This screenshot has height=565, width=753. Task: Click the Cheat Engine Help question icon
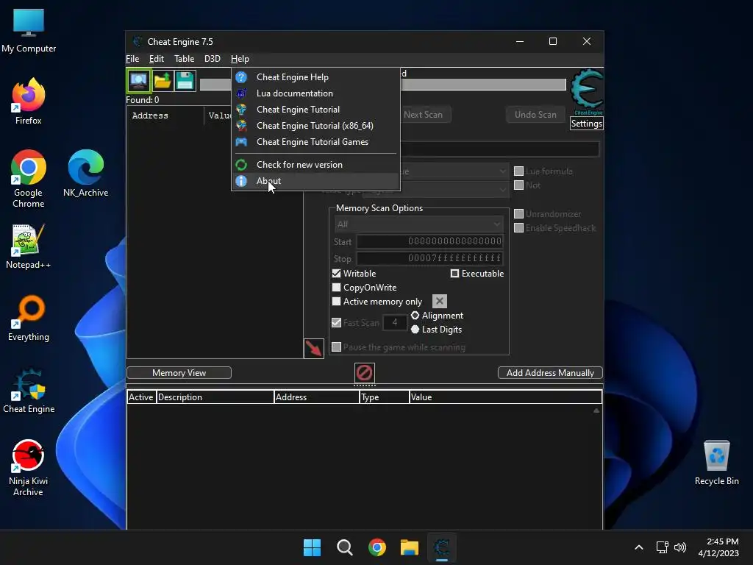241,77
